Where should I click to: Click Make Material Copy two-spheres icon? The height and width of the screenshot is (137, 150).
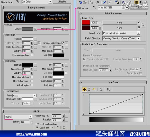[104, 2]
